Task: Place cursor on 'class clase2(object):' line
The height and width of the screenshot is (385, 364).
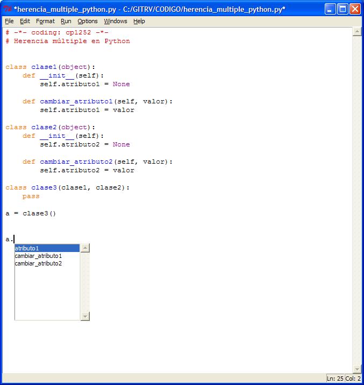Action: (x=50, y=127)
